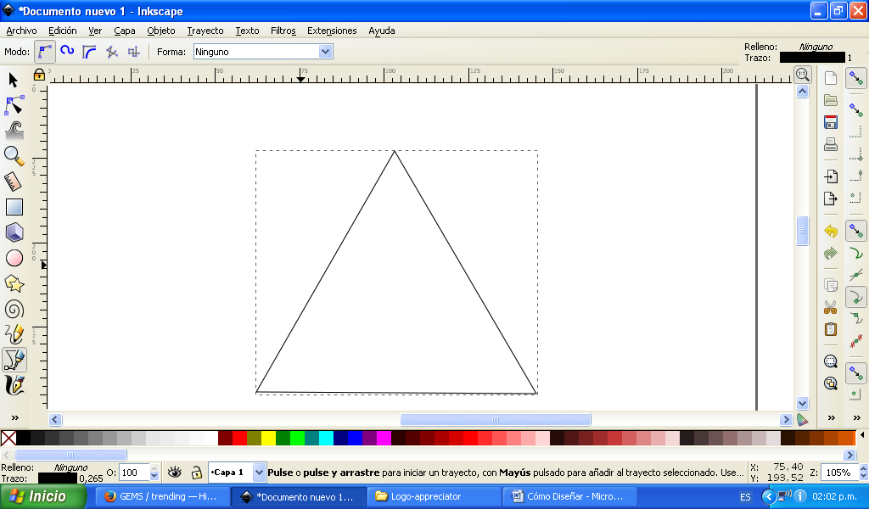Open the Archivo menu

point(21,31)
